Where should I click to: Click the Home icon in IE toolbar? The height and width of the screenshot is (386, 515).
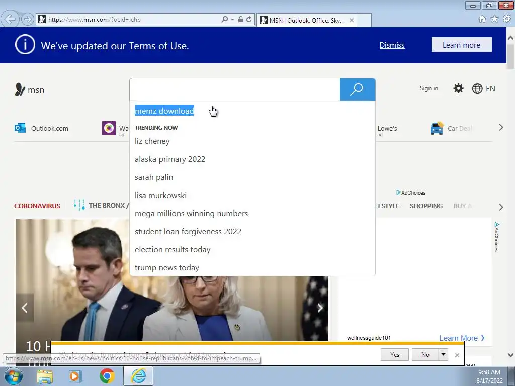(482, 19)
